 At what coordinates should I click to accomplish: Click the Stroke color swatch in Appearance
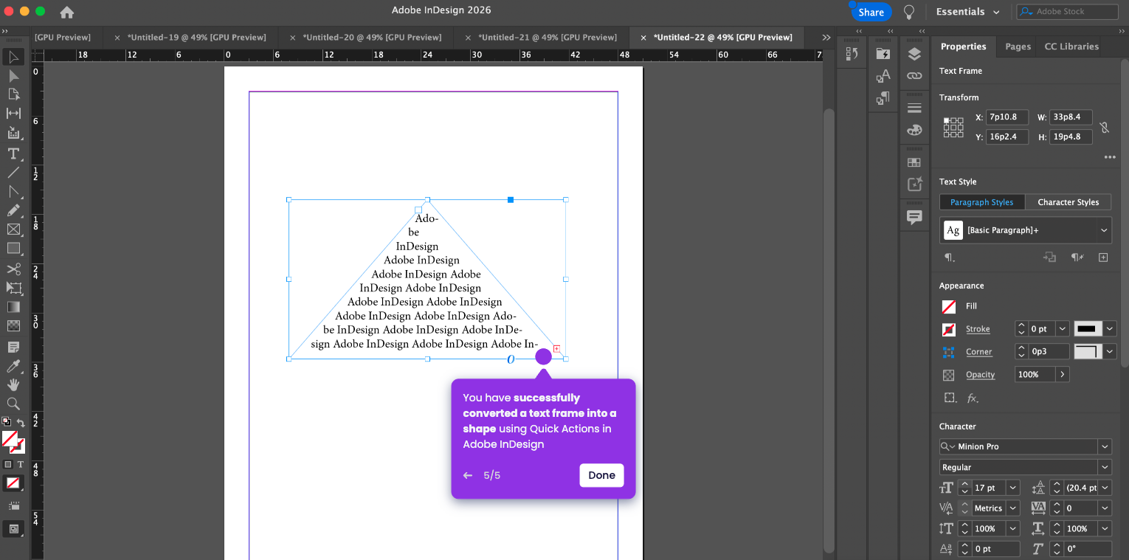click(x=949, y=329)
